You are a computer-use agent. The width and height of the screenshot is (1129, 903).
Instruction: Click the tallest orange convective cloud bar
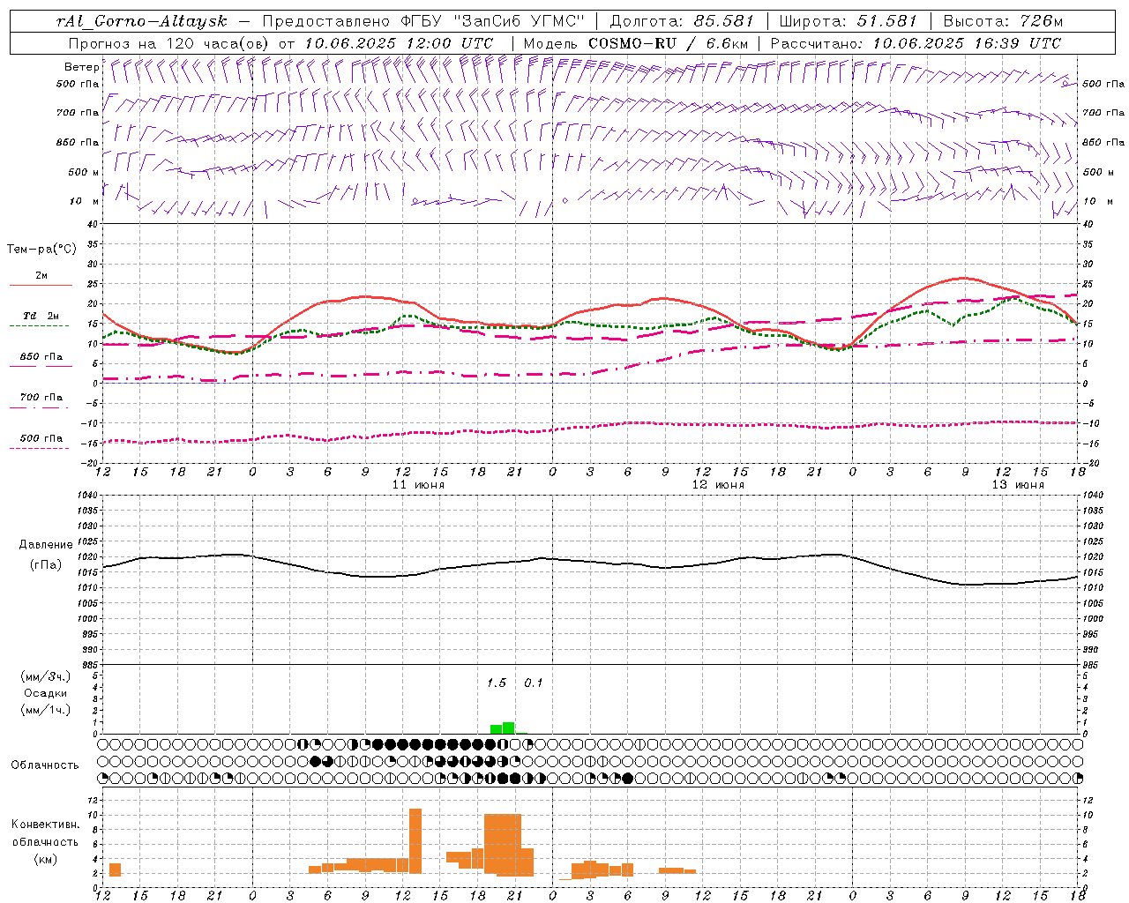pos(415,840)
